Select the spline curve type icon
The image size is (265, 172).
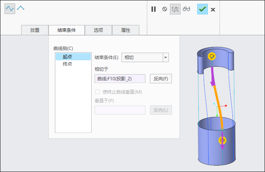pos(10,9)
